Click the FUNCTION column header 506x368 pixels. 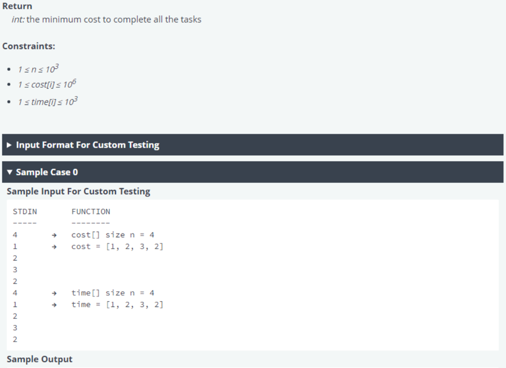91,212
